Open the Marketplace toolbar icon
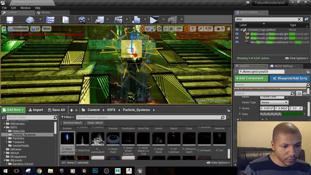The width and height of the screenshot is (311, 175). click(66, 19)
